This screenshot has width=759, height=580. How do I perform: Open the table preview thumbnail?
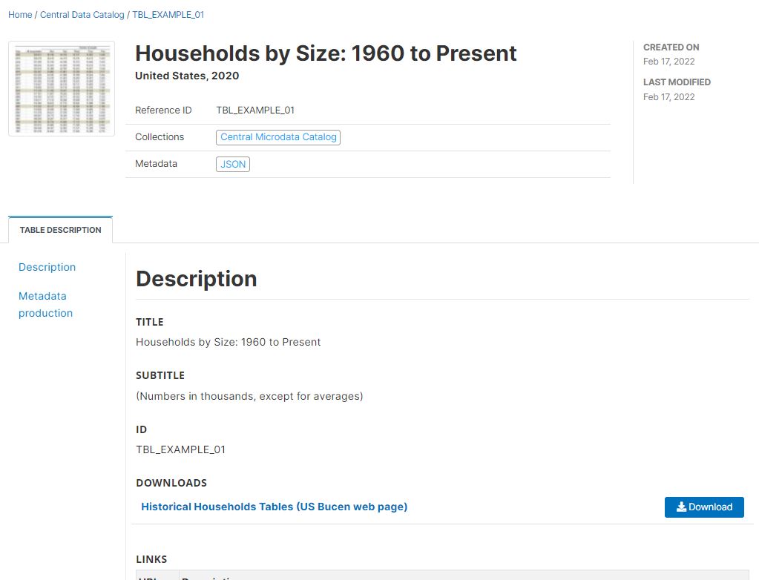[x=62, y=88]
